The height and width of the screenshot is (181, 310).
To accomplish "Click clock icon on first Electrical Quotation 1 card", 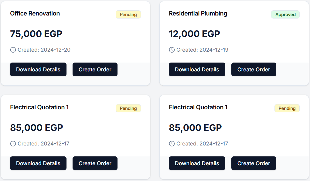I will (x=13, y=144).
